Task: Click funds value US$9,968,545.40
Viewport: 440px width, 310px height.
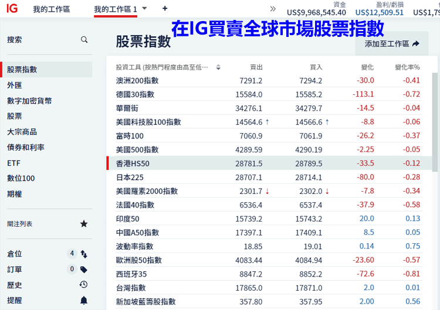Action: (316, 13)
